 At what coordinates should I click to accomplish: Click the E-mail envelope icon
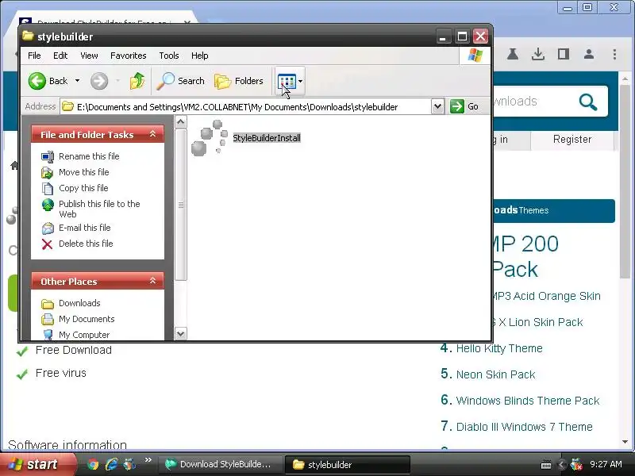[48, 228]
